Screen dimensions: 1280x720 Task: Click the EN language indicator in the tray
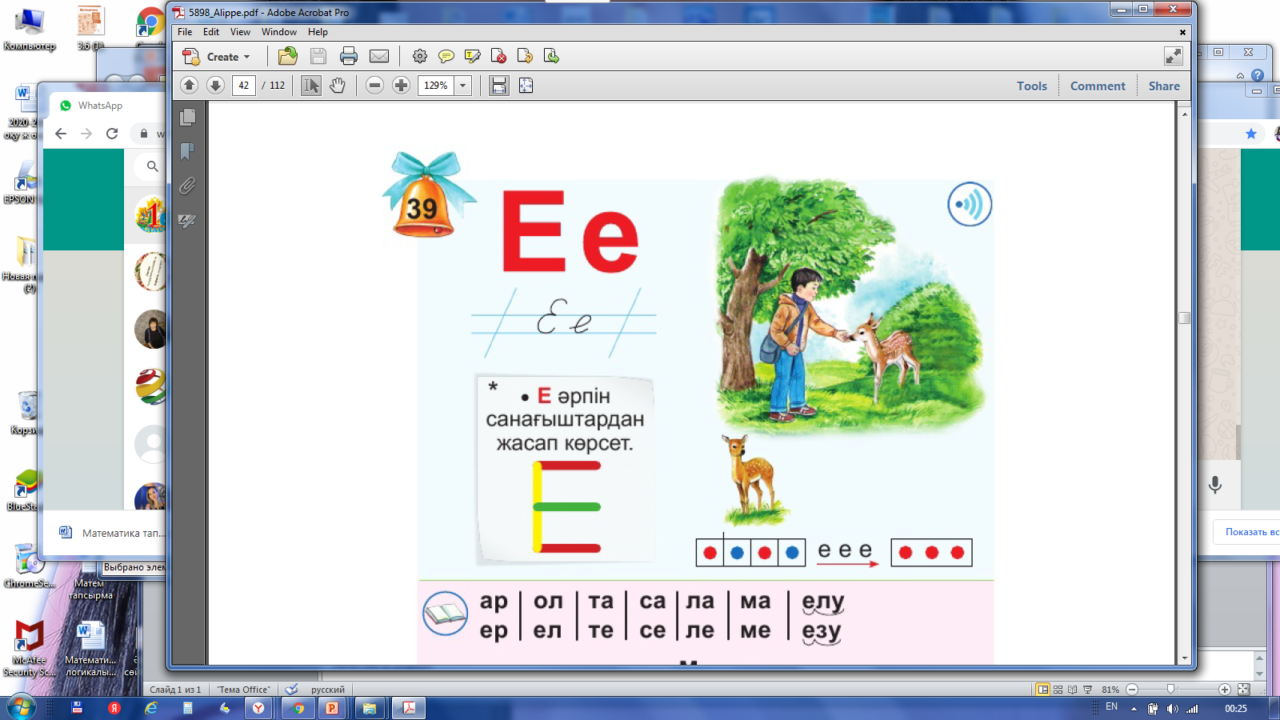[1111, 706]
